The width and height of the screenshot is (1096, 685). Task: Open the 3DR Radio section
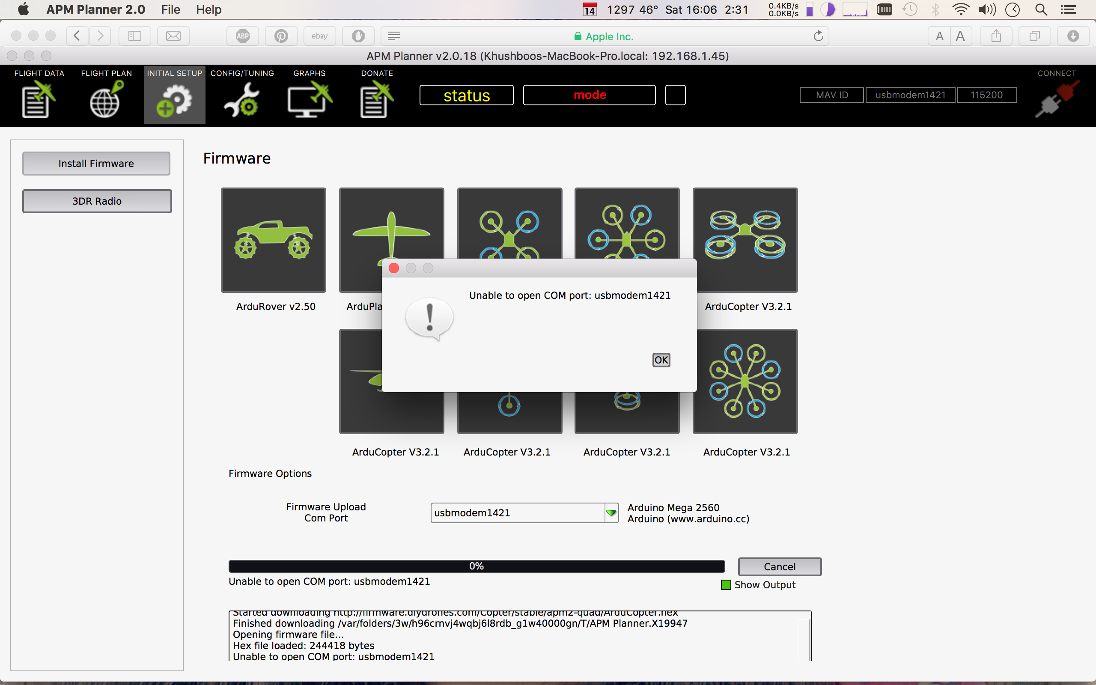point(97,201)
